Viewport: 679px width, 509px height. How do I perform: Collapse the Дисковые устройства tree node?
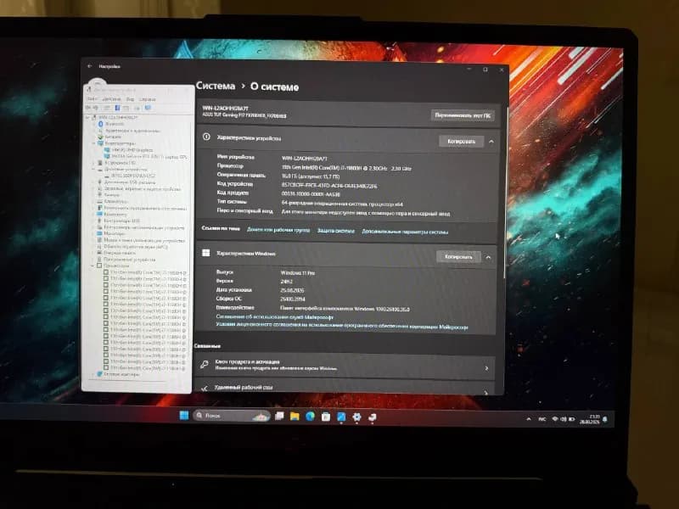(x=93, y=170)
